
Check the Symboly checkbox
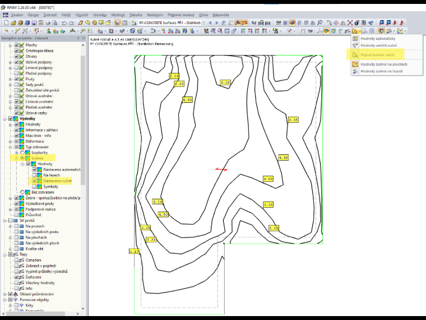point(34,186)
